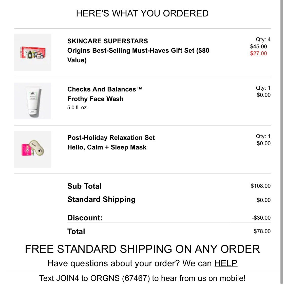Click the Frothy Face Wash title
The image size is (285, 285).
click(x=96, y=99)
